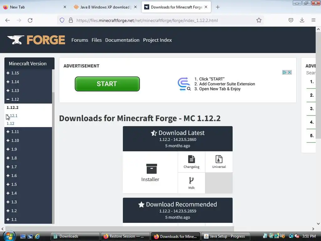Click the browser back arrow
The height and width of the screenshot is (241, 321).
(x=8, y=20)
